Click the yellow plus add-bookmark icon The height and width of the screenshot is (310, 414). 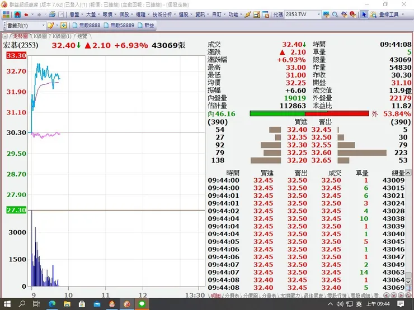[63, 25]
